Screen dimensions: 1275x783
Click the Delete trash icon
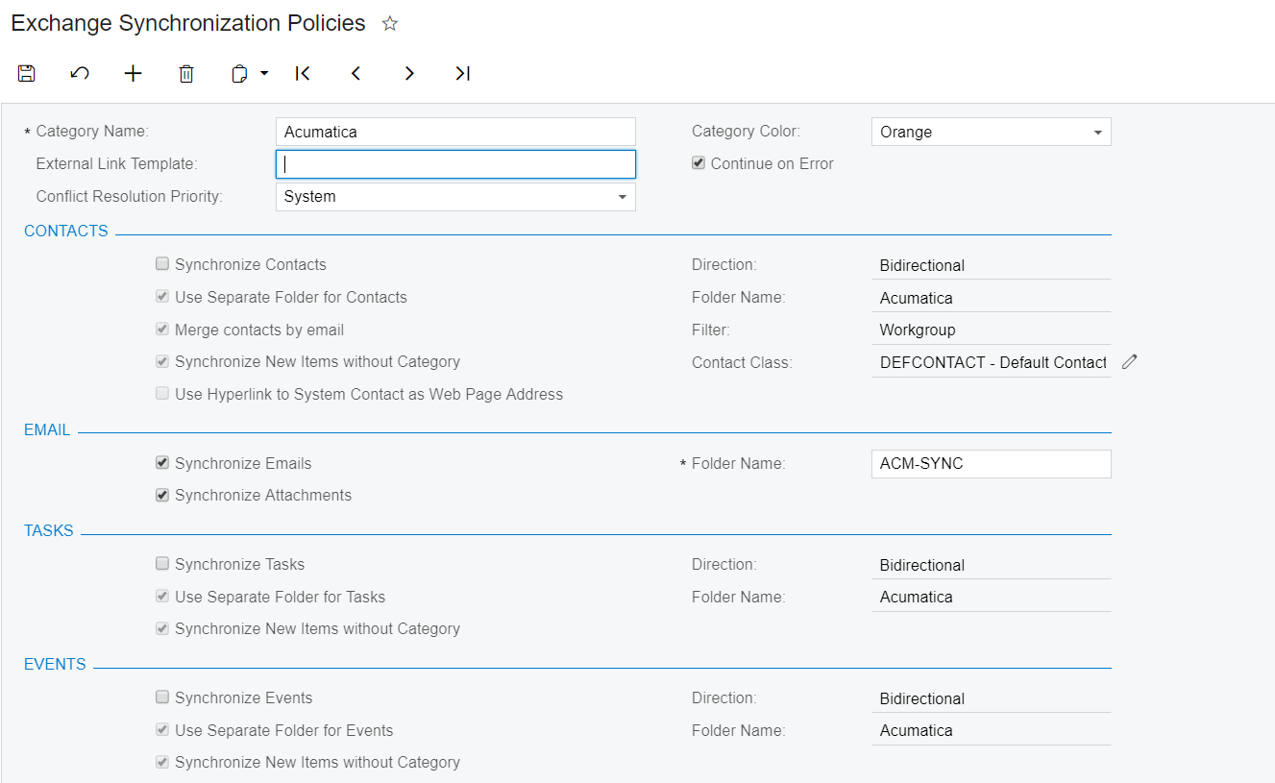(x=186, y=73)
